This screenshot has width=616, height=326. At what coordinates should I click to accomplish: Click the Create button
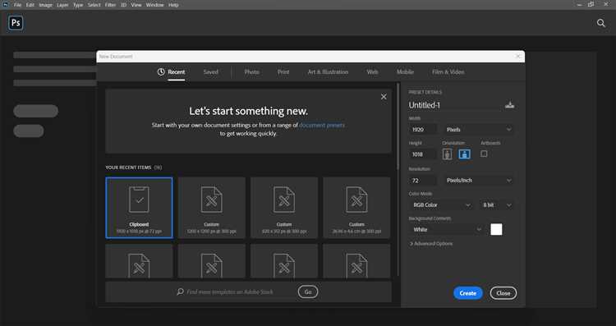468,293
